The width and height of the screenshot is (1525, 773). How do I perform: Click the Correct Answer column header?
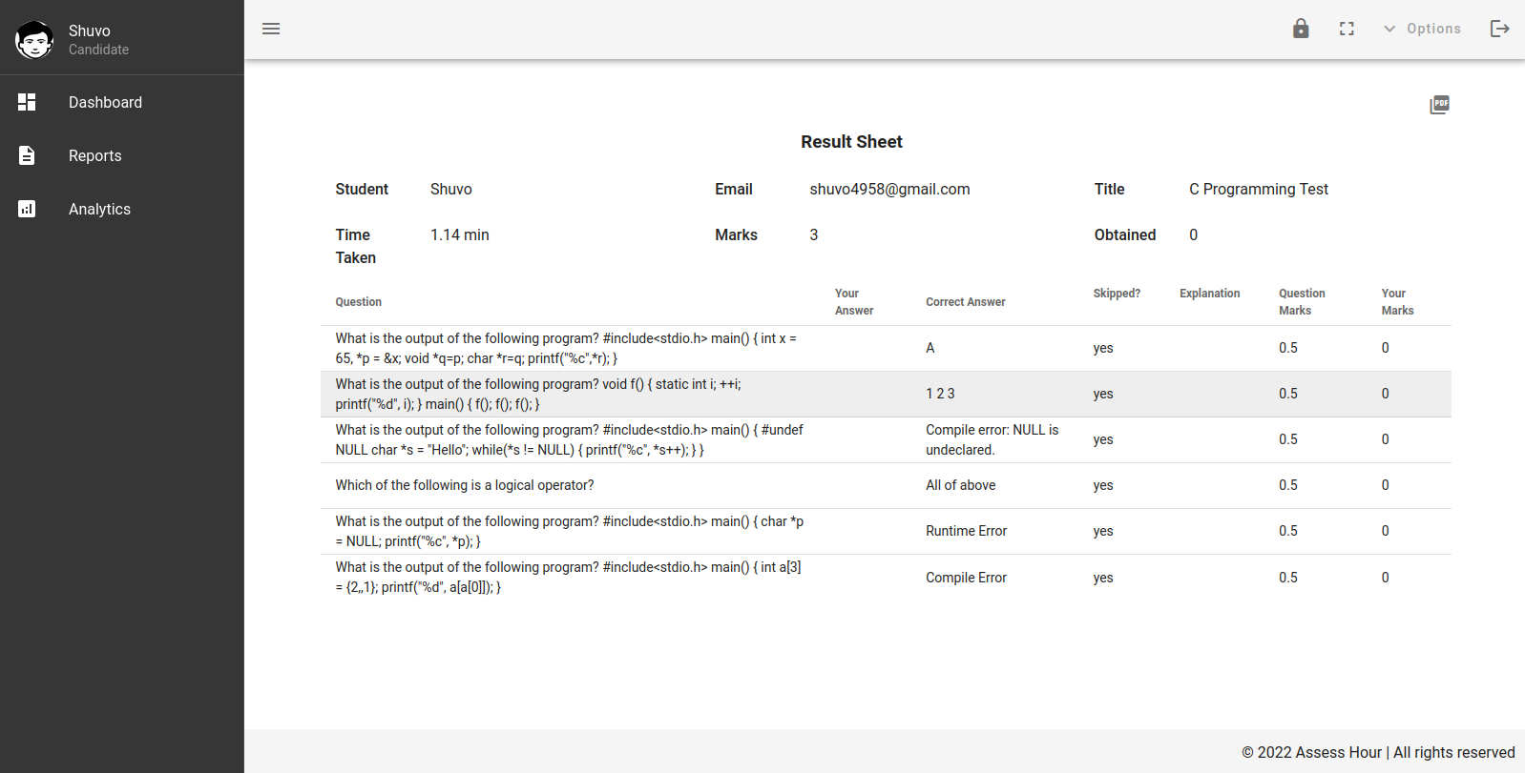965,302
